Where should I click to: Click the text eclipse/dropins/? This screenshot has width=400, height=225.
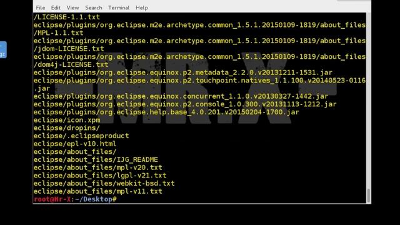tap(67, 127)
